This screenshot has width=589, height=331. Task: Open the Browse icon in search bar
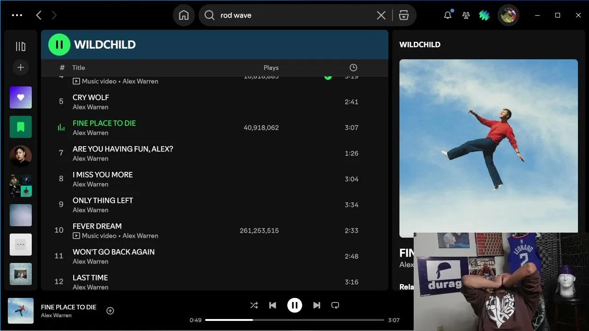point(404,15)
